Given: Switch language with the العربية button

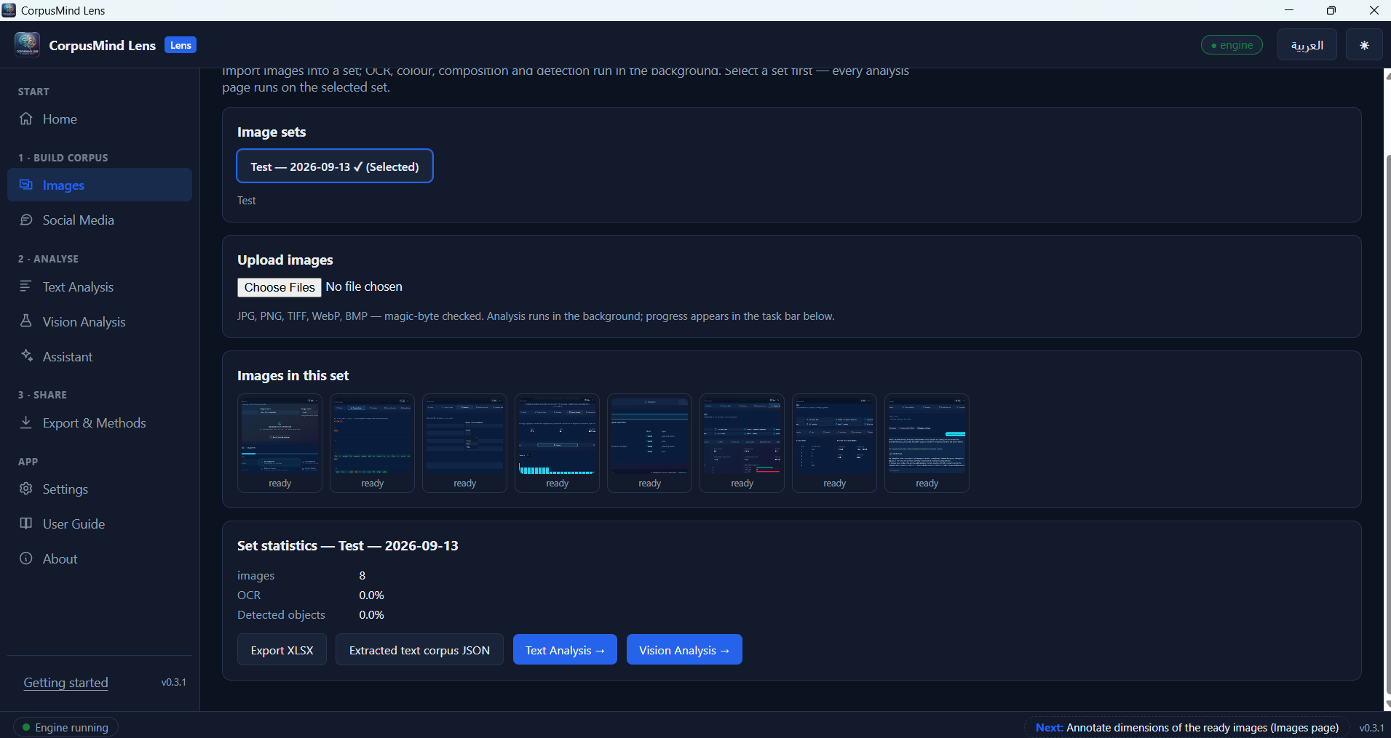Looking at the screenshot, I should click(x=1307, y=45).
